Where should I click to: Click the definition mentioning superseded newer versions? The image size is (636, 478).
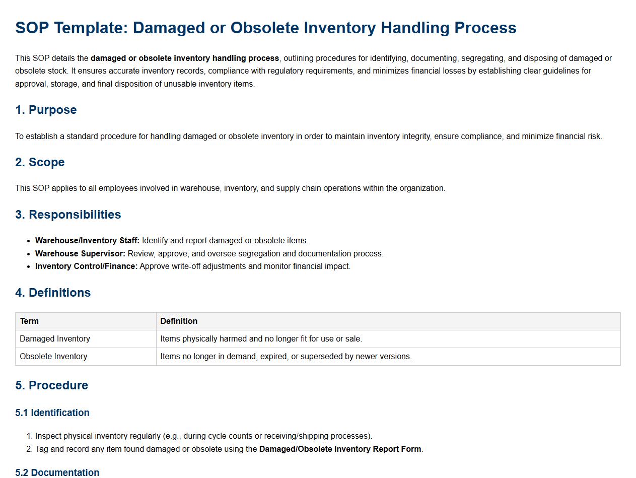(286, 357)
